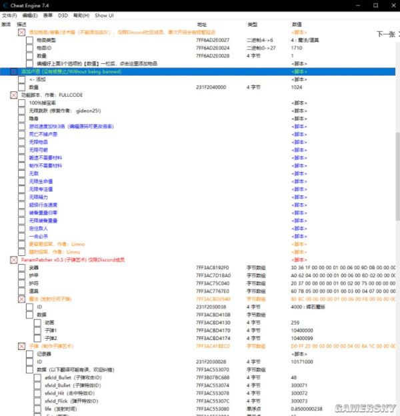Tick the sfxId_Flick row checkbox
Viewport: 400px width, 416px height.
pos(37,401)
